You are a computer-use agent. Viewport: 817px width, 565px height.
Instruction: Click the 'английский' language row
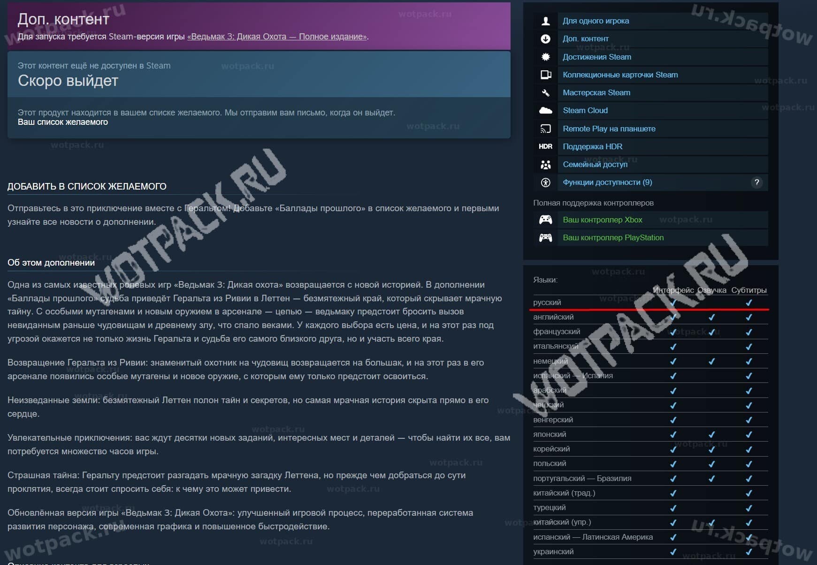point(650,317)
